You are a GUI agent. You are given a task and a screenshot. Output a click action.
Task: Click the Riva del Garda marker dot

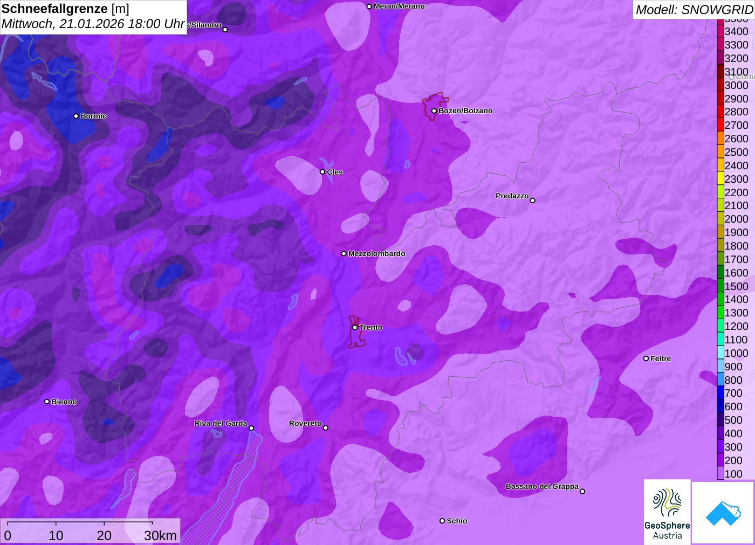click(x=251, y=428)
